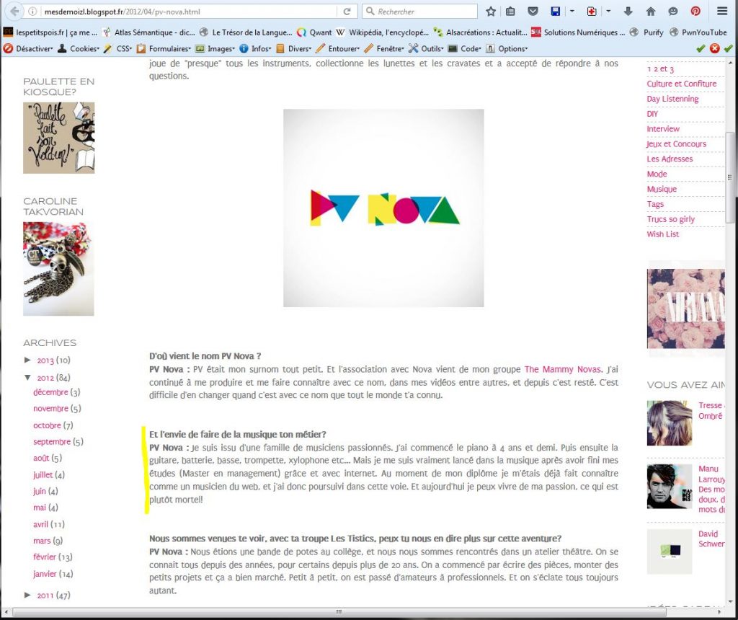Click the red error icon in developer toolbar

pyautogui.click(x=714, y=48)
